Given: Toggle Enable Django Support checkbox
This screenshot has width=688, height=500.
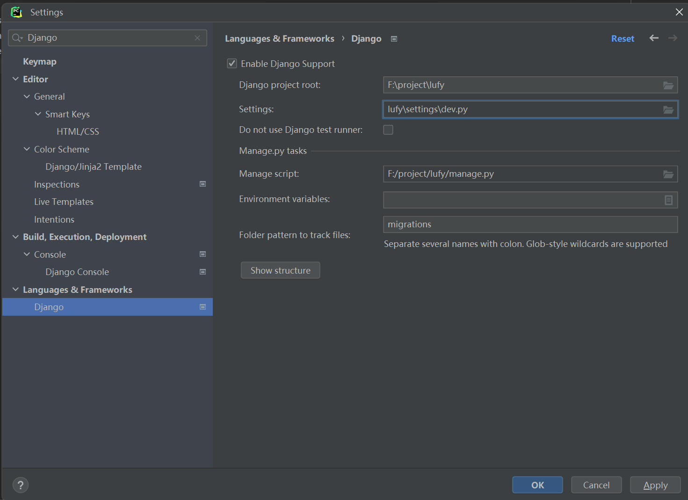Looking at the screenshot, I should point(232,64).
